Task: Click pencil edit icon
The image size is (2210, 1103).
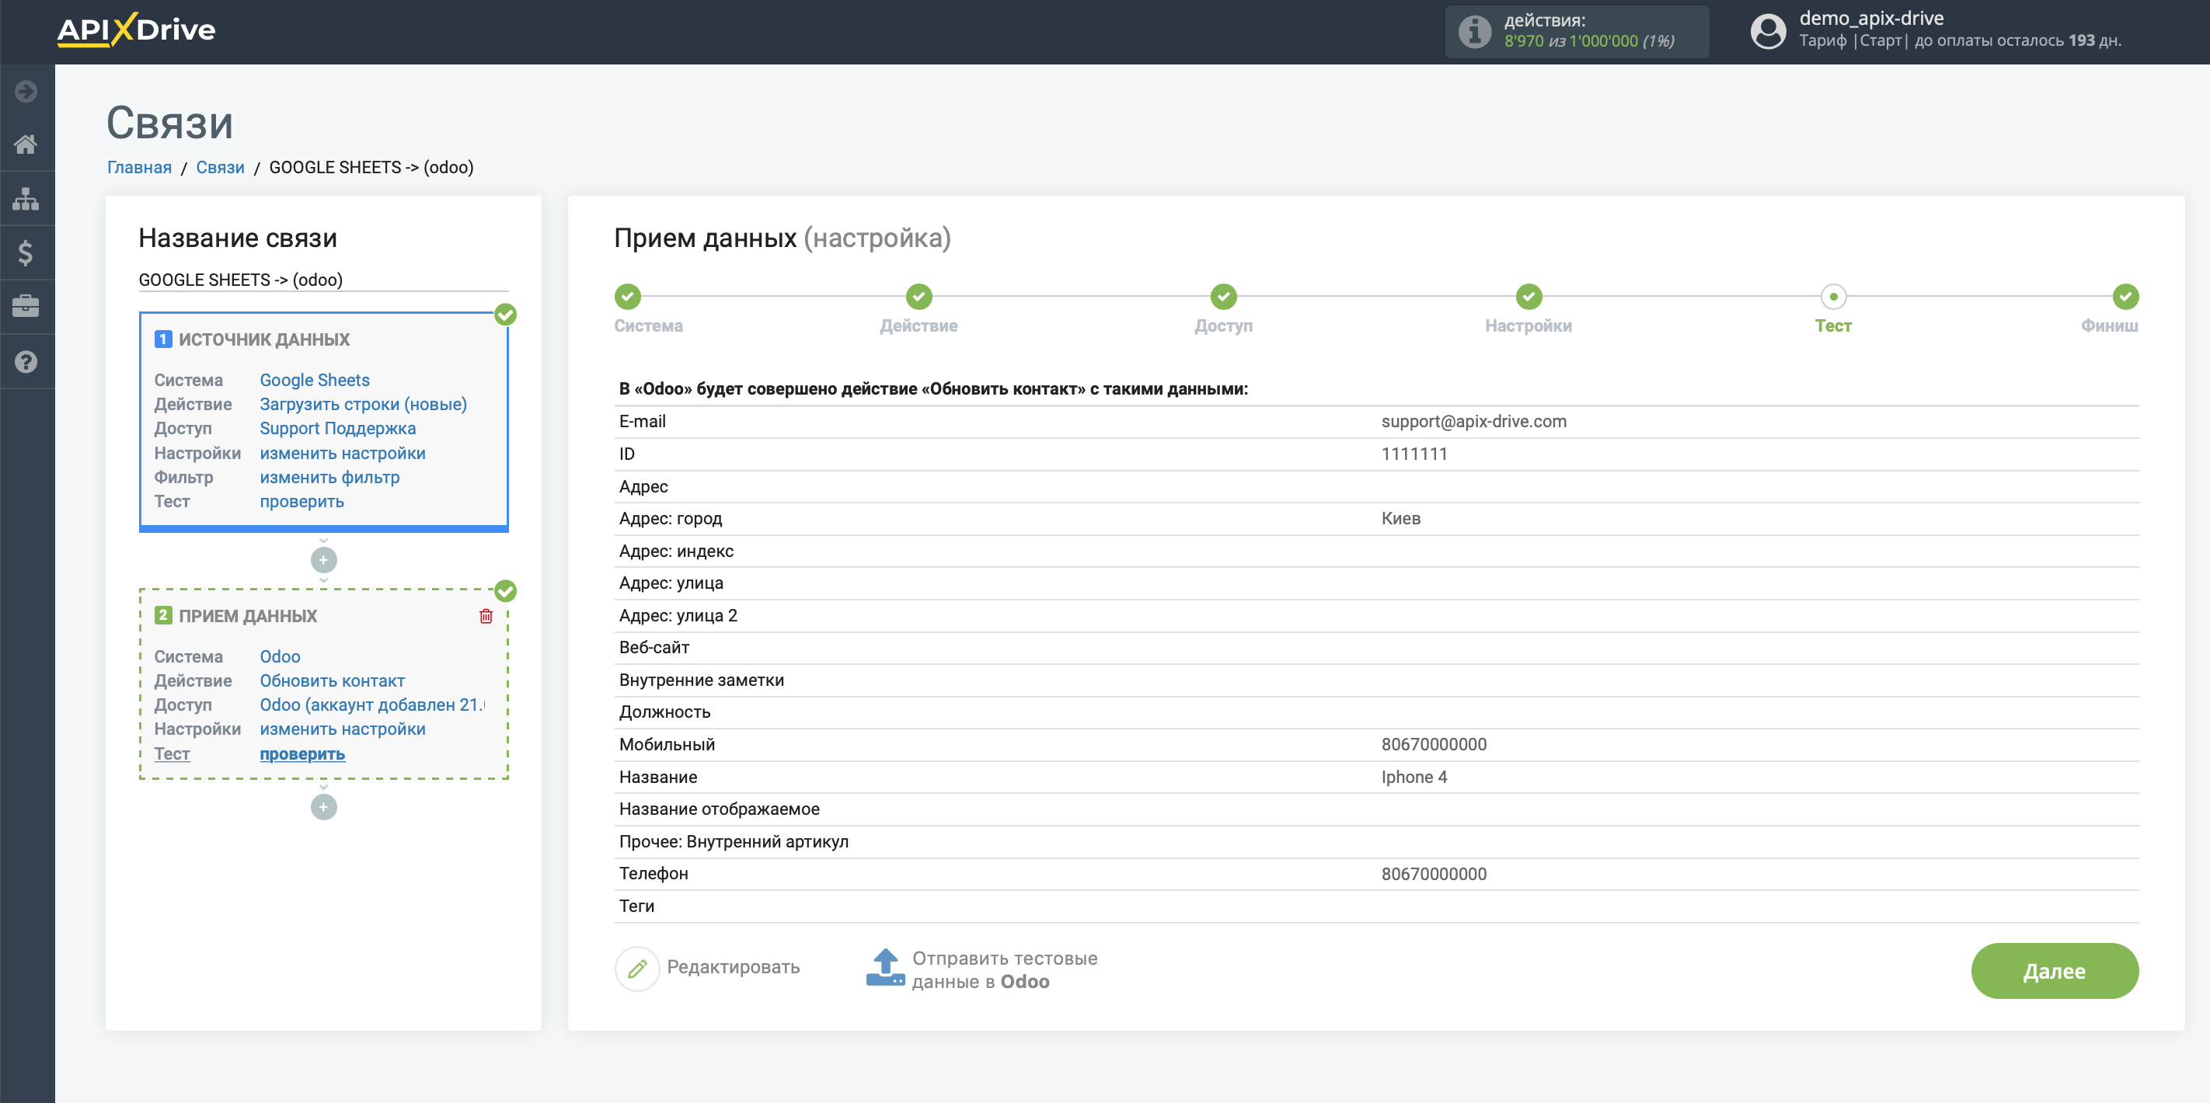Action: [x=636, y=969]
